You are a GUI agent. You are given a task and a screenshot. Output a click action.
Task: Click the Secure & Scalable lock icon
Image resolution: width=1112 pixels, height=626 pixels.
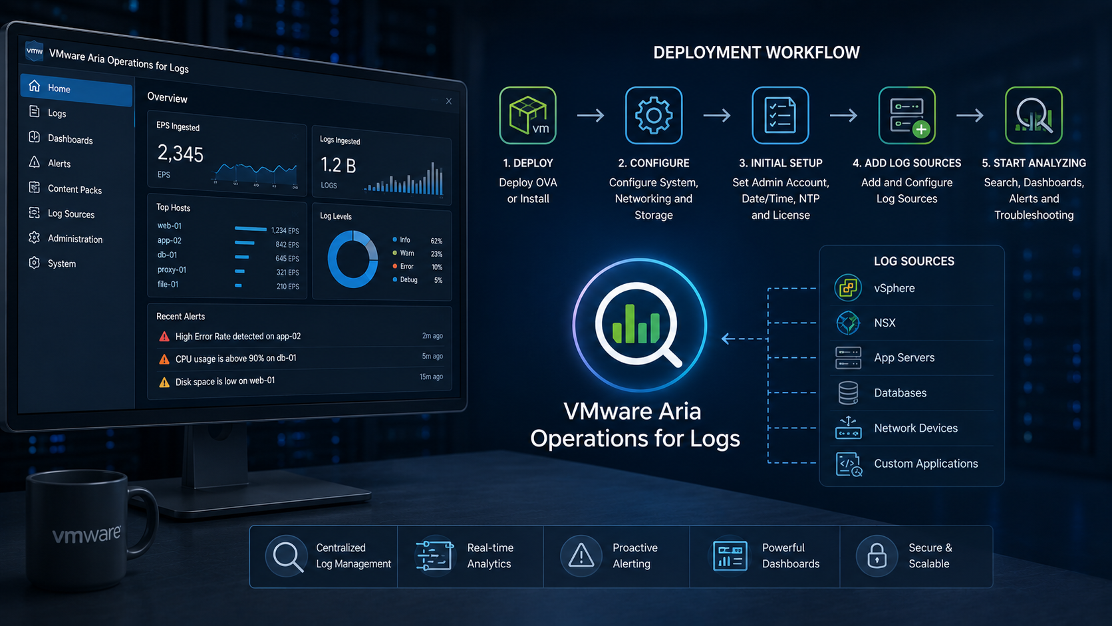click(877, 556)
